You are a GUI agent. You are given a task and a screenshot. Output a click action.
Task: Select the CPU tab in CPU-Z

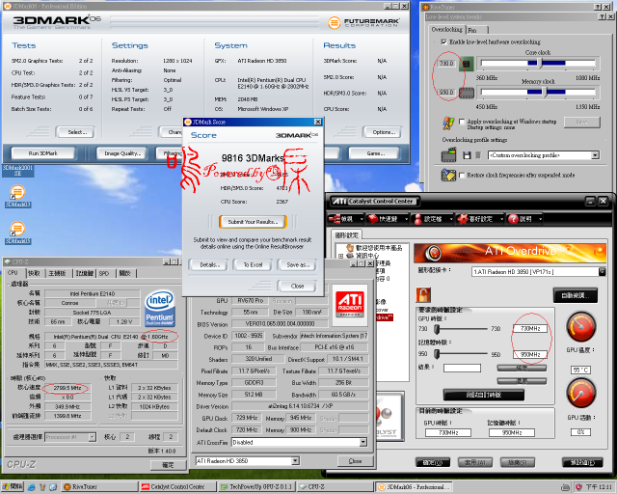click(13, 273)
